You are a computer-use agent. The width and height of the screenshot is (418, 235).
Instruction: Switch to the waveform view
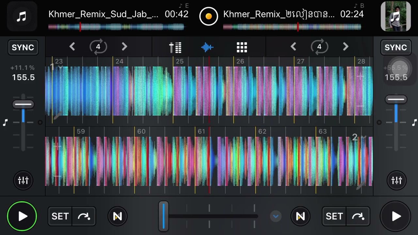coord(207,47)
